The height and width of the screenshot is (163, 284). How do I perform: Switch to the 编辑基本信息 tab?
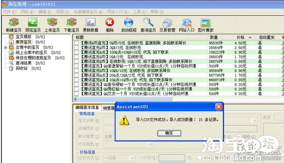tap(87, 108)
